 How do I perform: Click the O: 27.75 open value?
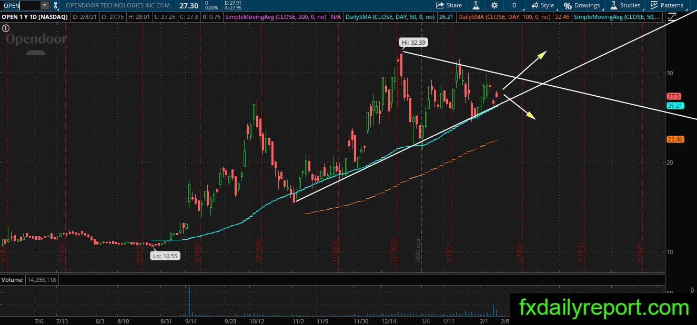(x=113, y=17)
